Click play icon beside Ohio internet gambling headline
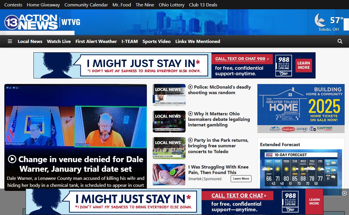 190,114
